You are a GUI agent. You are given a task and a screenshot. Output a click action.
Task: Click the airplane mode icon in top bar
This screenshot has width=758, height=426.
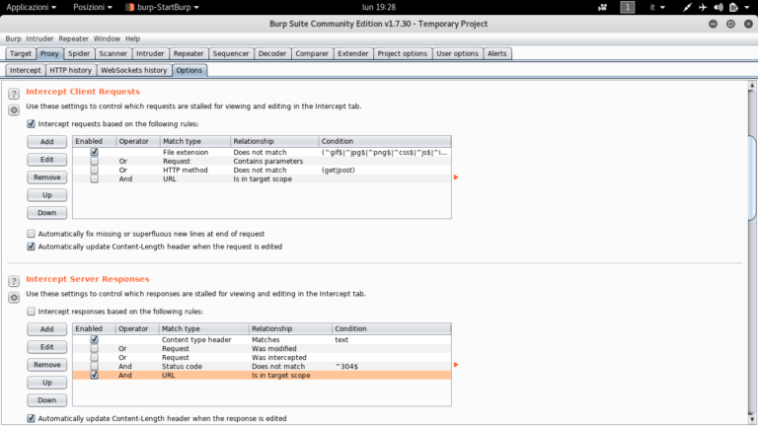tap(702, 7)
